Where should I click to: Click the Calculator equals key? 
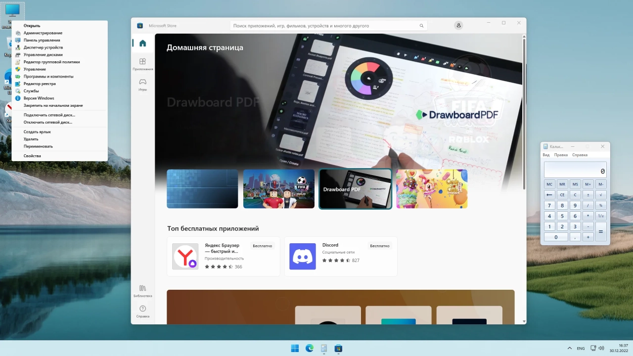601,231
